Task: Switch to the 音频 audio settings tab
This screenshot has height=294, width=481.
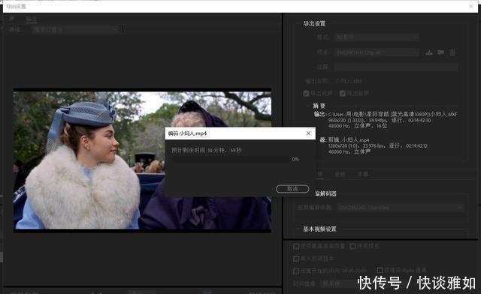Action: pos(340,175)
